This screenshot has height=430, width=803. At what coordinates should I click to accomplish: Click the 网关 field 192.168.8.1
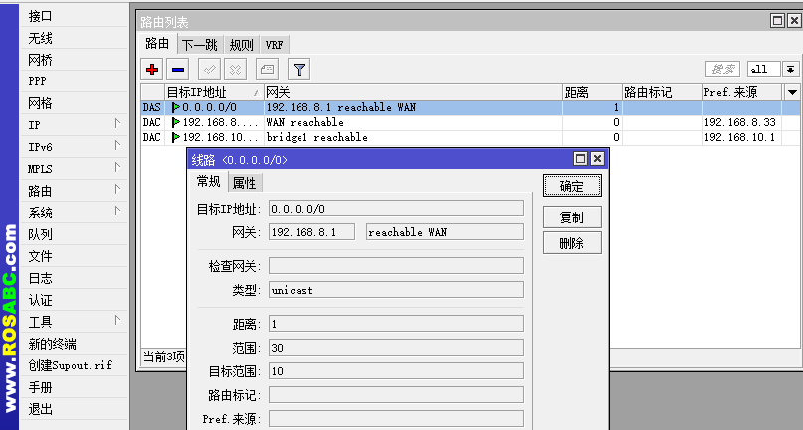pos(311,232)
